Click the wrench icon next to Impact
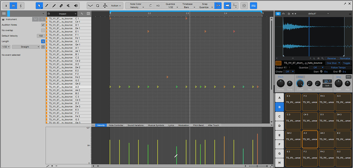This screenshot has width=353, height=168. tap(82, 13)
